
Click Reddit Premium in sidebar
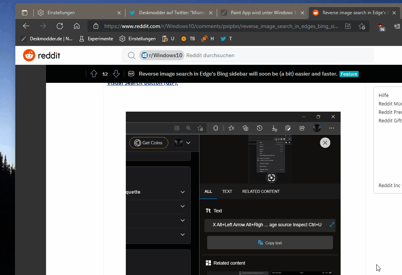coord(390,112)
